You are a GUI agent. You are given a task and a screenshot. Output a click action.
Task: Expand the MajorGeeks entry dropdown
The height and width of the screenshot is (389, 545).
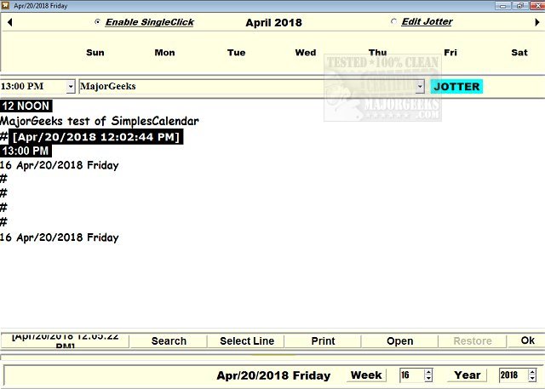click(420, 86)
